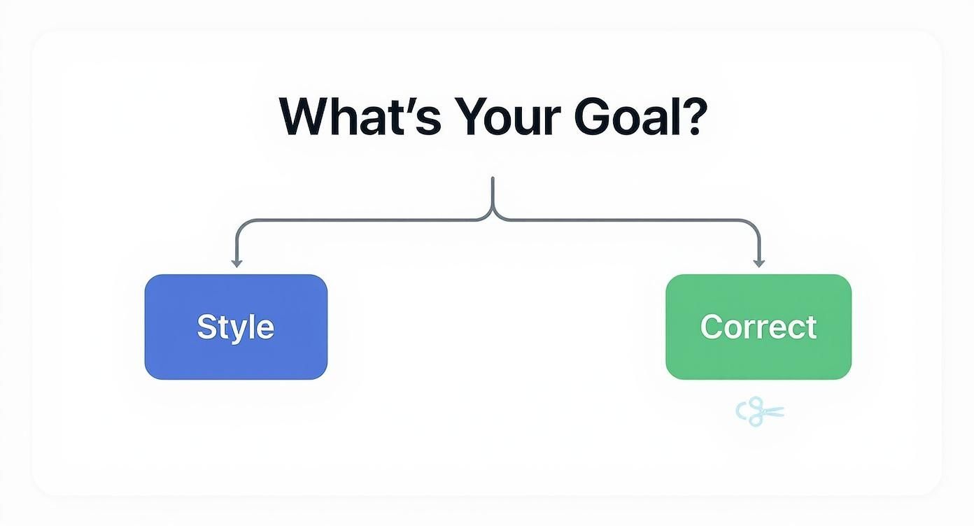Click the small scissors icon
Screen dimensions: 974x526
758,411
